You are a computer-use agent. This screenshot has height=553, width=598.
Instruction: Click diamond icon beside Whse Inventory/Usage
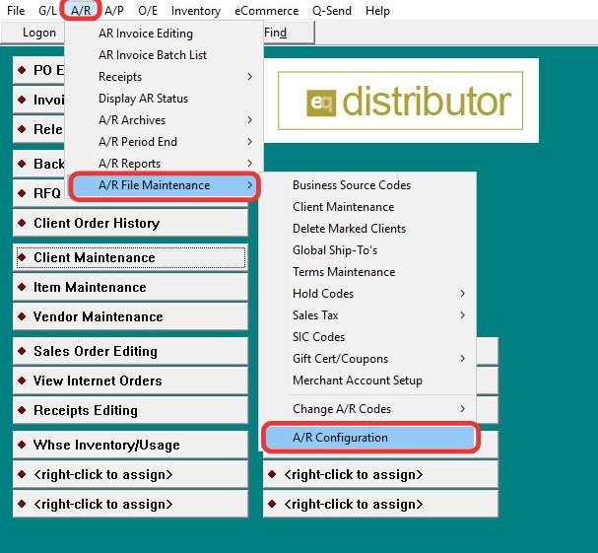click(x=22, y=445)
